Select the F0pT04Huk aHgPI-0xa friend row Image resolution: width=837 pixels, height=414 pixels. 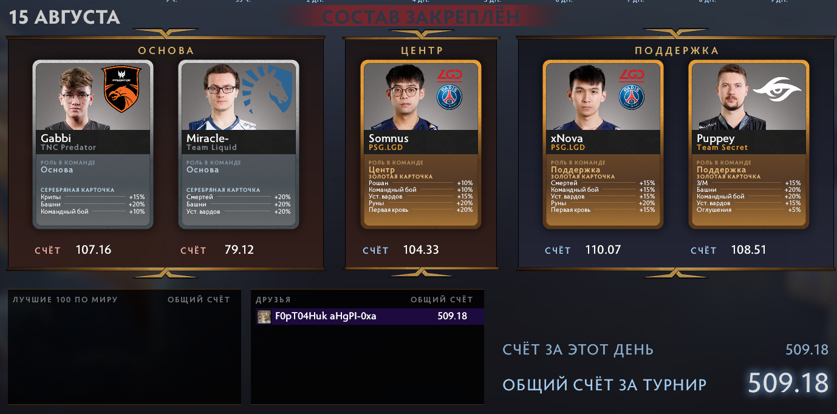[x=367, y=316]
